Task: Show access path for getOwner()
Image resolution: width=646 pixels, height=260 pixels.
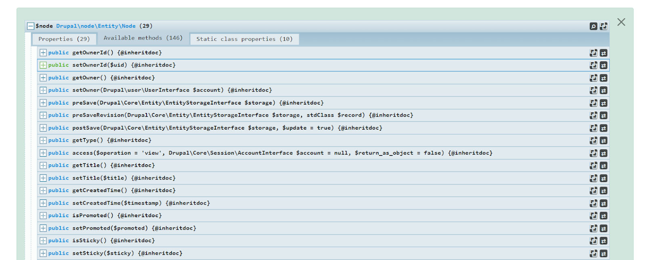Action: [604, 78]
